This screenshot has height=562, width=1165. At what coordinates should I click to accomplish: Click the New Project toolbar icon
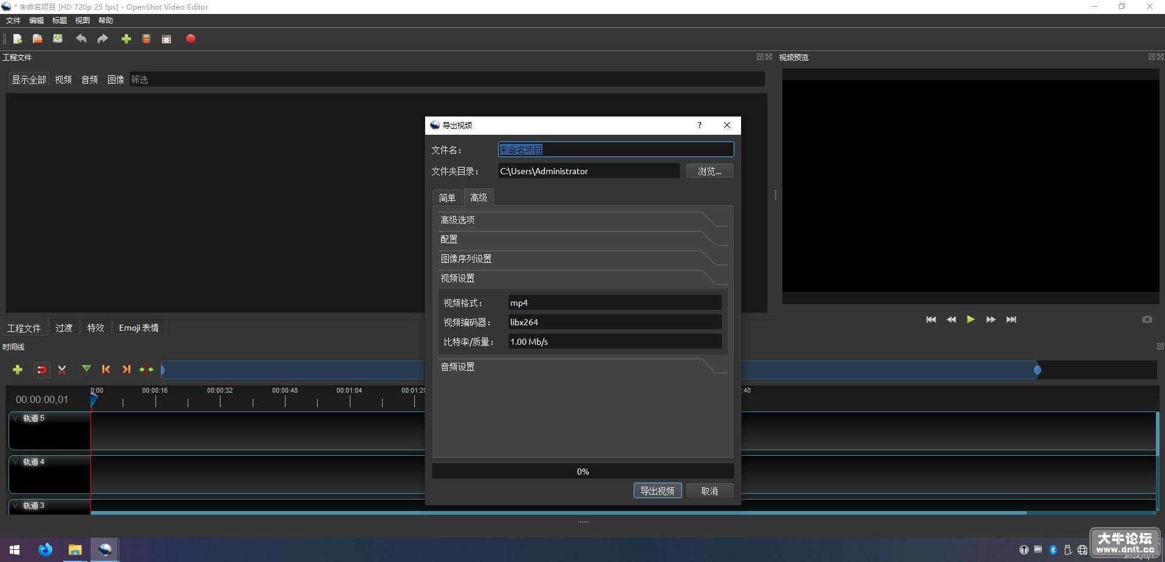tap(18, 39)
